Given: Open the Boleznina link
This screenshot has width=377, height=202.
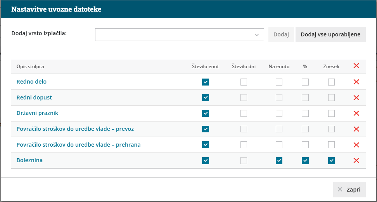Looking at the screenshot, I should pos(29,161).
